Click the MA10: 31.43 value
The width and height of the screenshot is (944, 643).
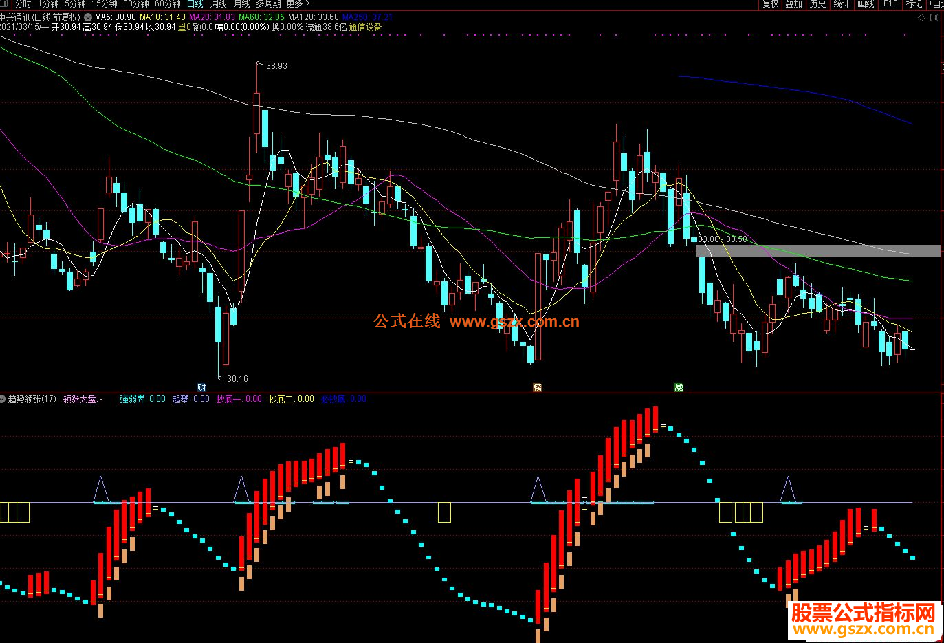point(162,17)
